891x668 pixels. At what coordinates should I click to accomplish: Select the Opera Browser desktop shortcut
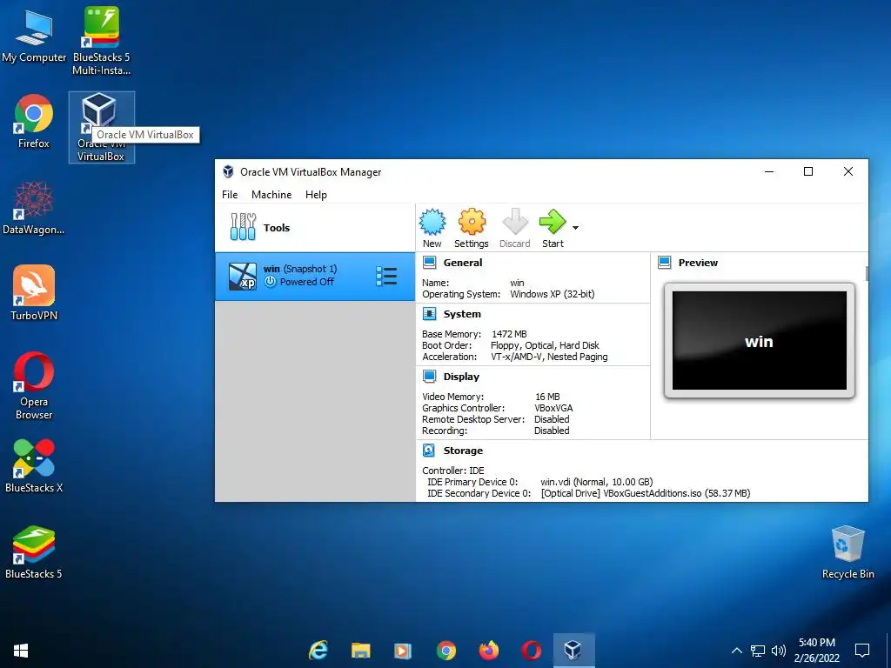pos(34,385)
